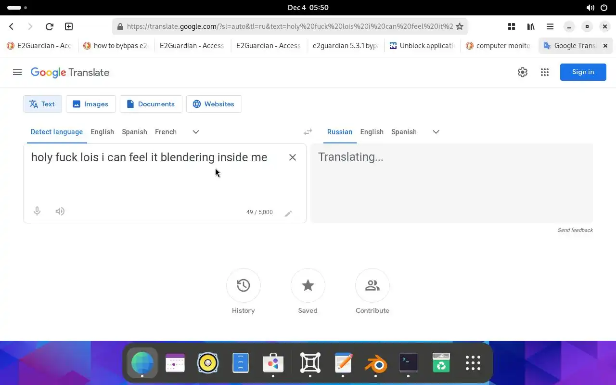The width and height of the screenshot is (616, 385).
Task: Go back to previous page
Action: tap(12, 26)
